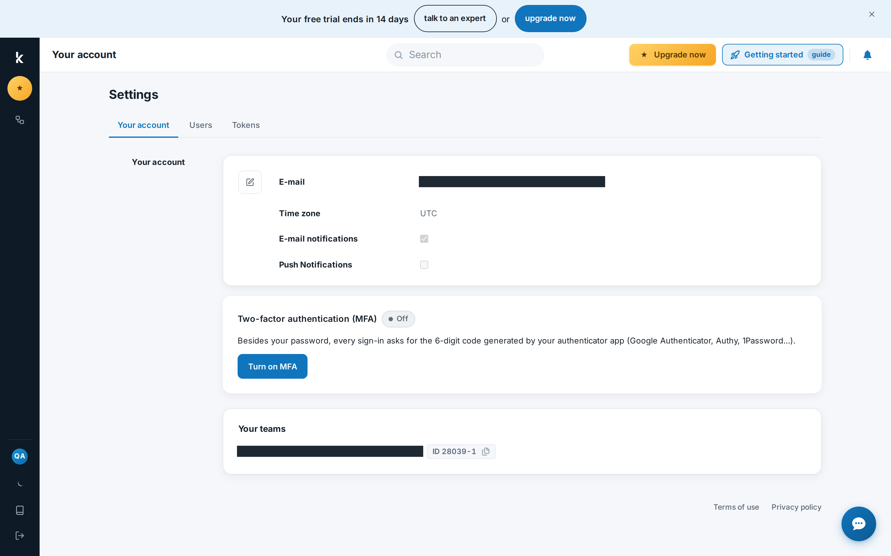Toggle dark mode moon icon
Screen dimensions: 891x556
pos(19,483)
